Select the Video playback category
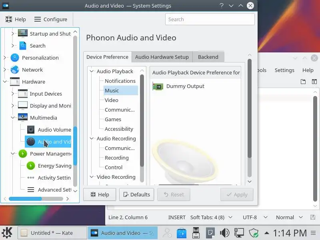The image size is (320, 240). coord(112,100)
